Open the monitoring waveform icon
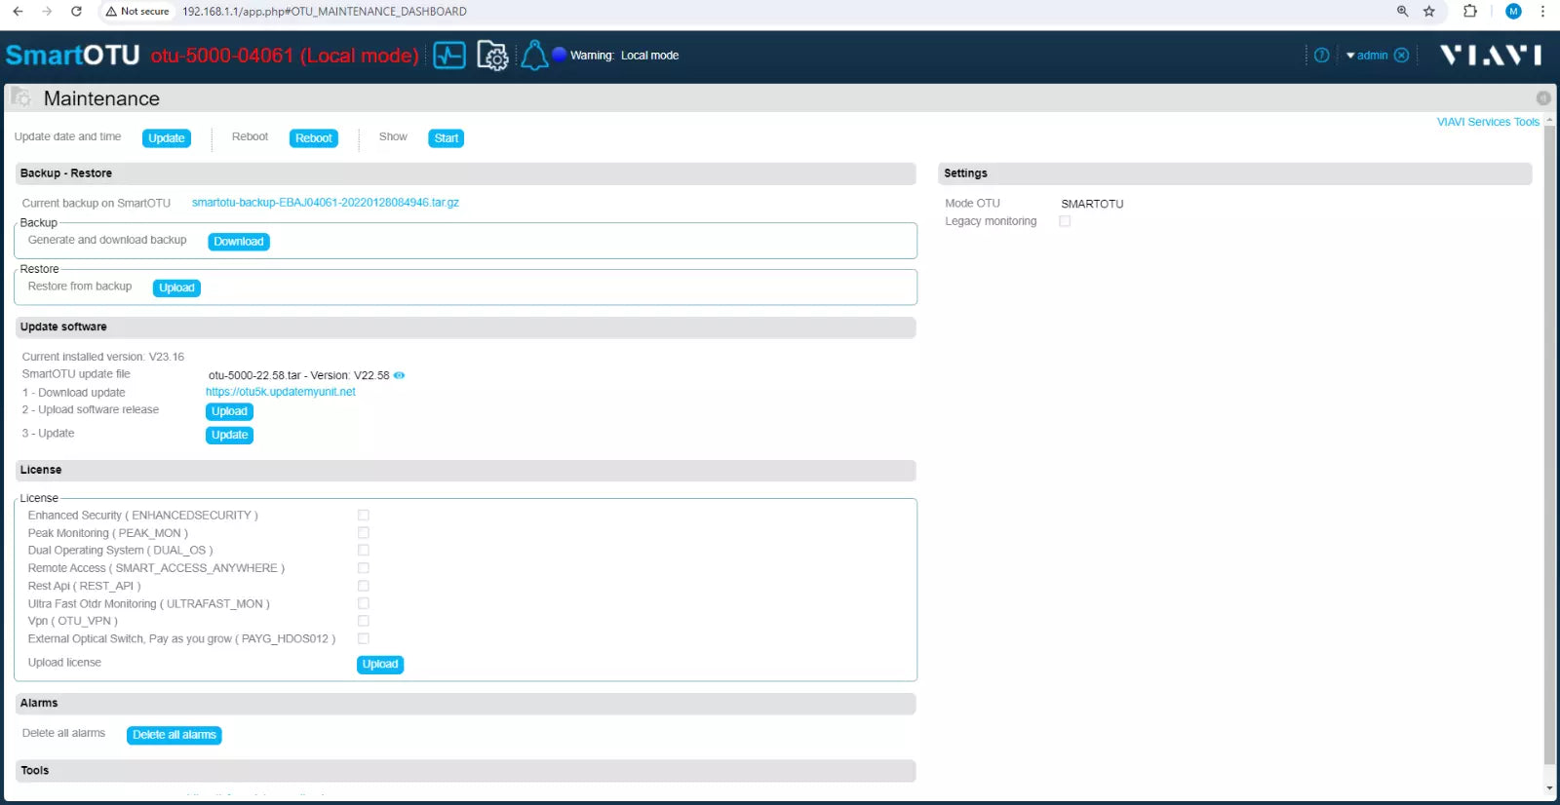 click(449, 55)
